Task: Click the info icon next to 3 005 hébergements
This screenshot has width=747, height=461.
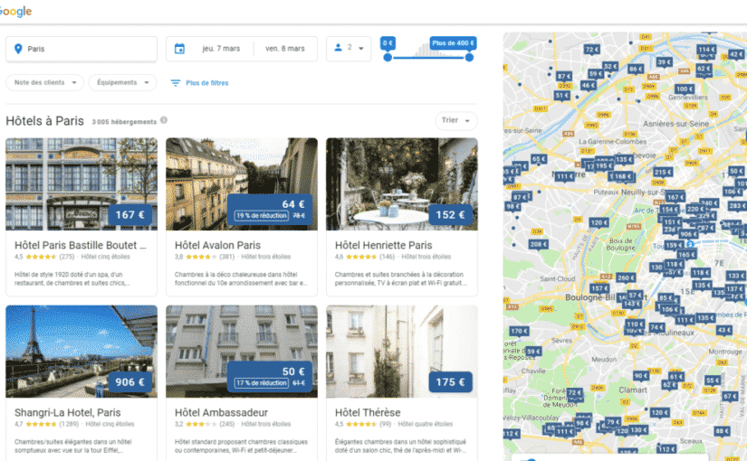Action: click(164, 120)
